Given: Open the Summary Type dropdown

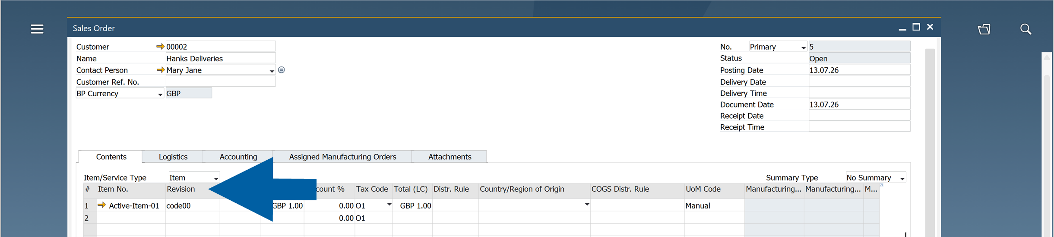Looking at the screenshot, I should click(x=902, y=178).
